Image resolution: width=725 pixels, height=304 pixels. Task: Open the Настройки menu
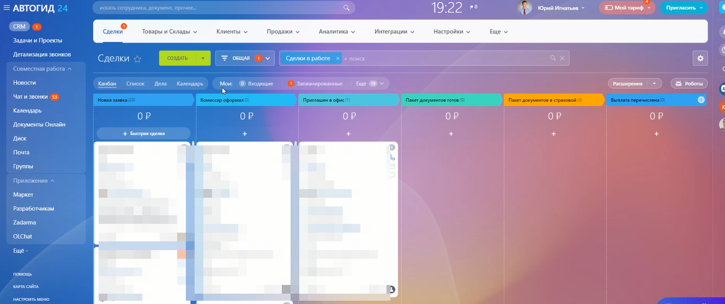click(x=452, y=32)
